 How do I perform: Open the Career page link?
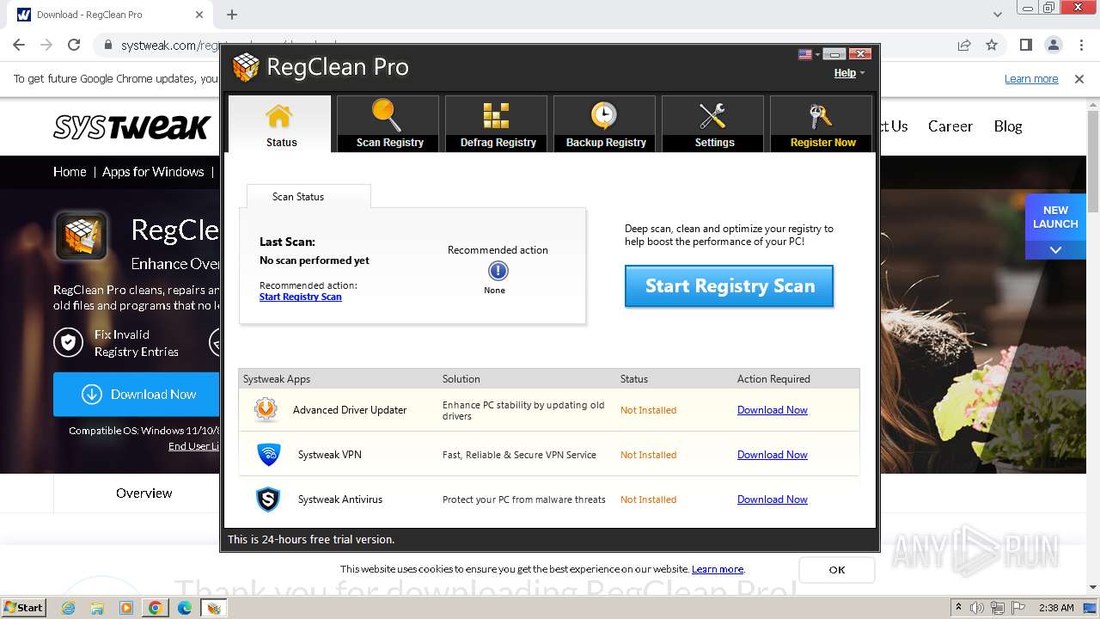pyautogui.click(x=950, y=126)
